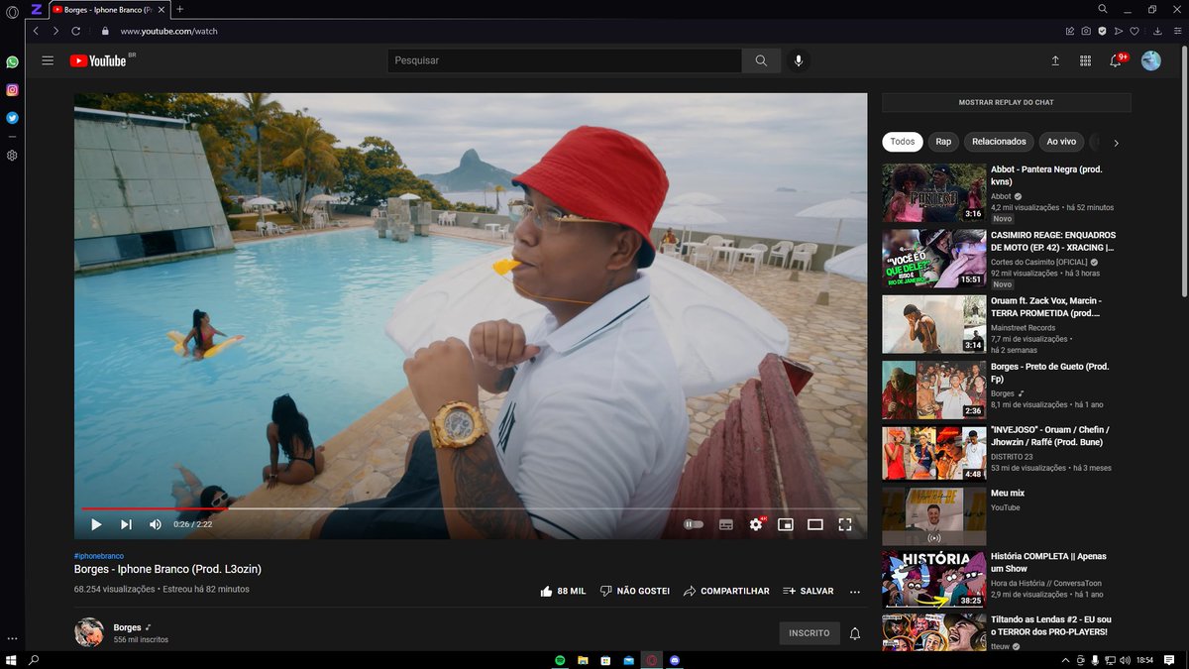Select the Todos filter chip
The height and width of the screenshot is (669, 1189).
(x=903, y=142)
